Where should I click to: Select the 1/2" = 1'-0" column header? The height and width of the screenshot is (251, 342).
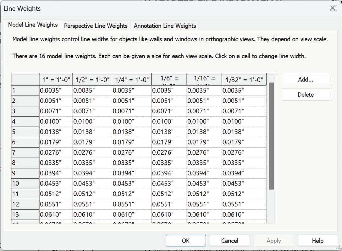click(92, 79)
